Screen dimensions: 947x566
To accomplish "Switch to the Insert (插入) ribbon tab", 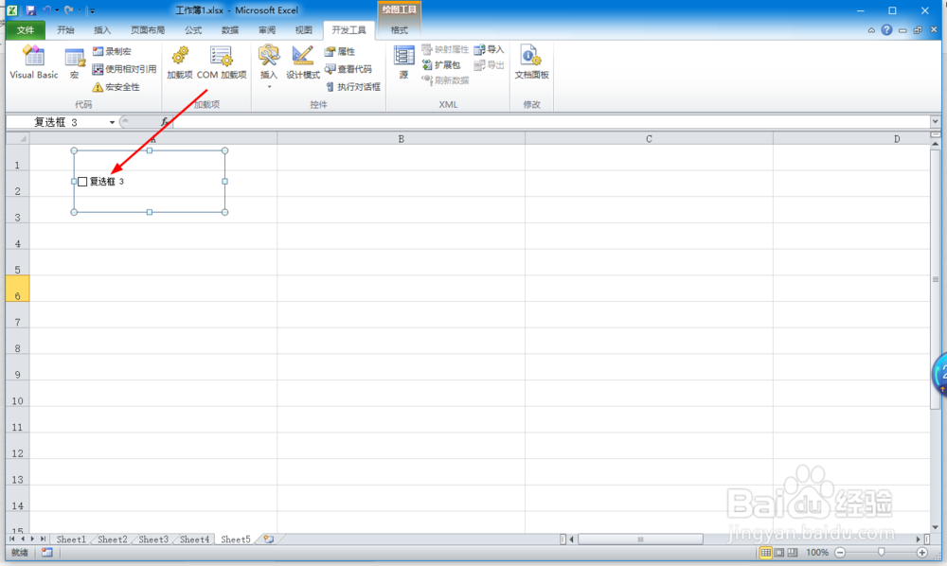I will (x=102, y=30).
